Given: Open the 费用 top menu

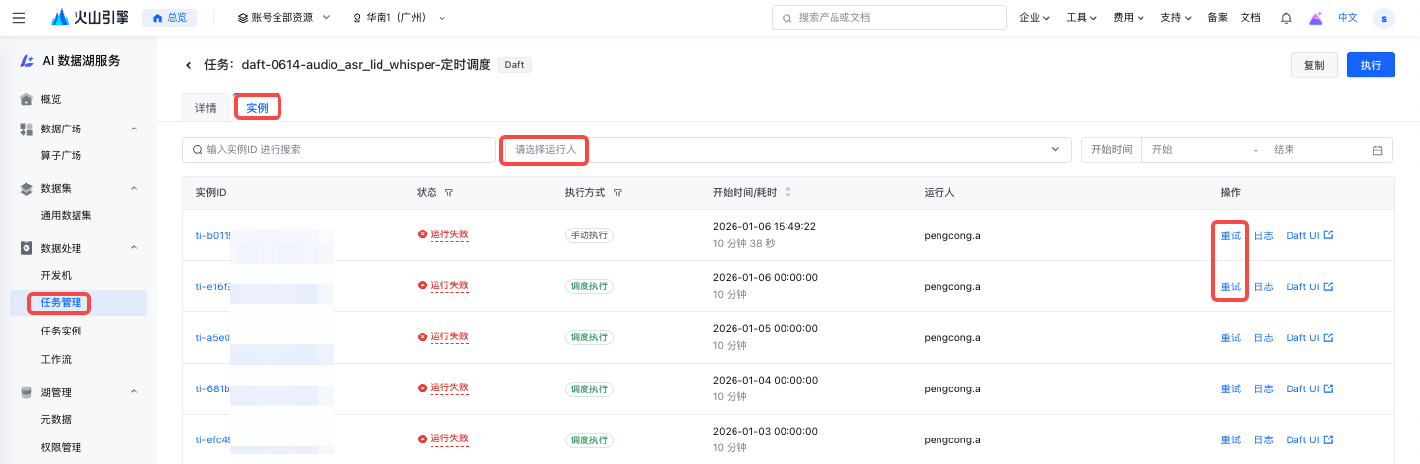Looking at the screenshot, I should pyautogui.click(x=1129, y=18).
